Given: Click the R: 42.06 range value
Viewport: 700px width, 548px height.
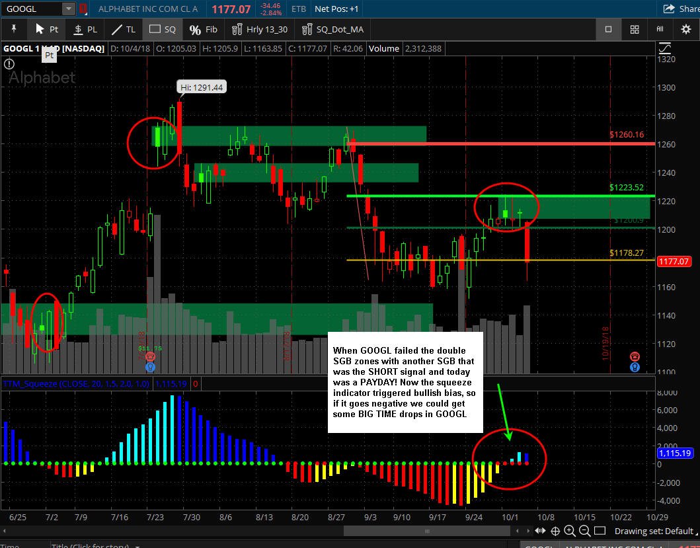Looking at the screenshot, I should (x=348, y=48).
